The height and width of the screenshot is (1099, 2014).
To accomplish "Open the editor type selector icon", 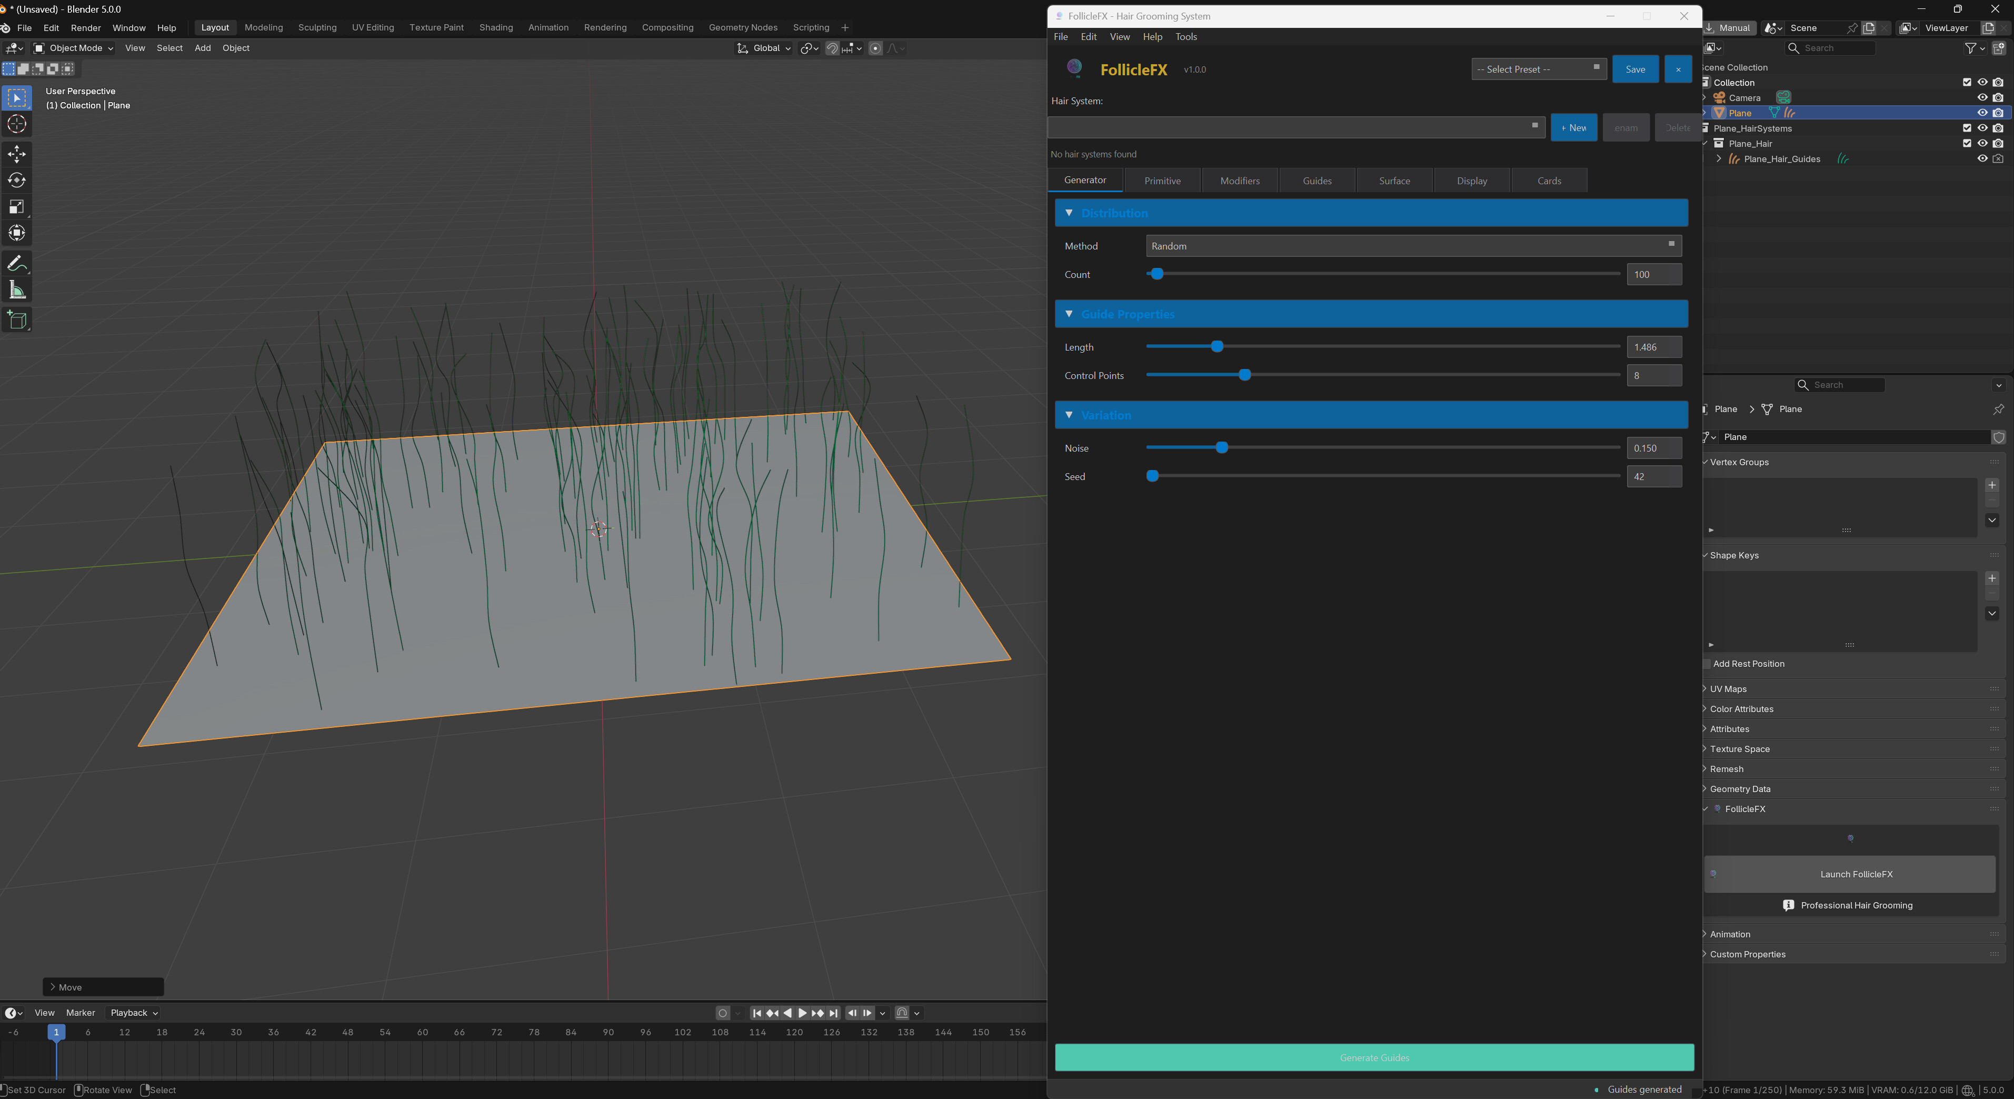I will pyautogui.click(x=14, y=48).
